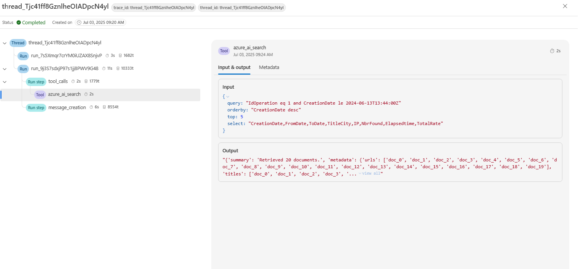
Task: Click the Input section heading
Action: pyautogui.click(x=228, y=87)
